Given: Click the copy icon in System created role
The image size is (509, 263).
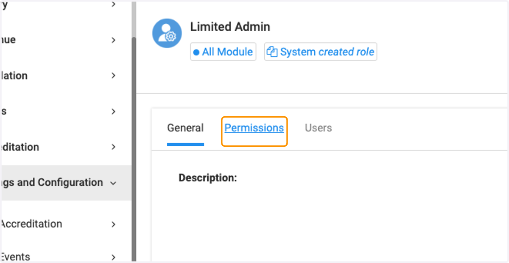Looking at the screenshot, I should pyautogui.click(x=272, y=52).
